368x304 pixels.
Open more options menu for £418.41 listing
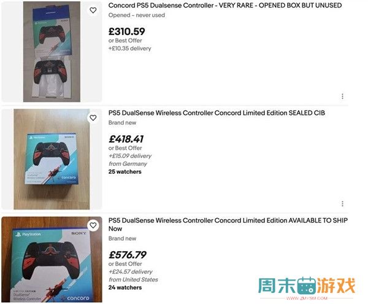[x=342, y=204]
